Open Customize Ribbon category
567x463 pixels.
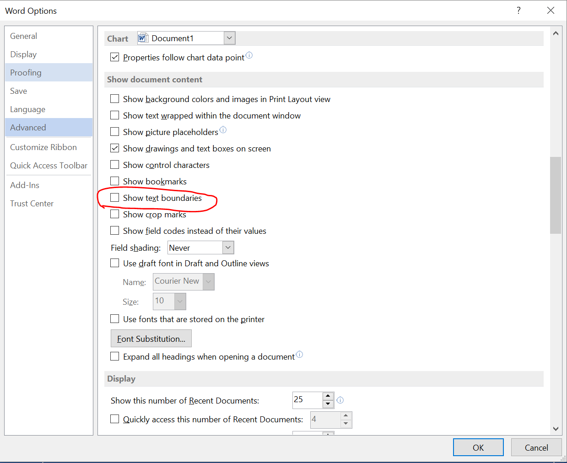49,147
